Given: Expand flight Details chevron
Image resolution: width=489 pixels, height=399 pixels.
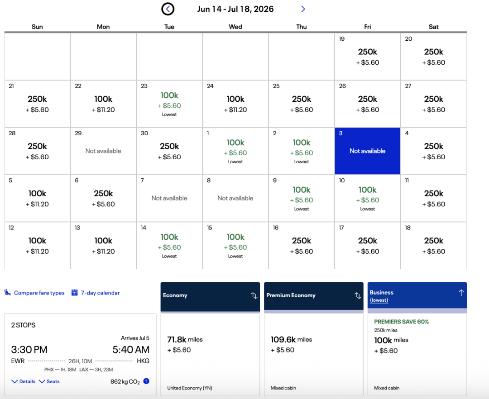Looking at the screenshot, I should 14,381.
